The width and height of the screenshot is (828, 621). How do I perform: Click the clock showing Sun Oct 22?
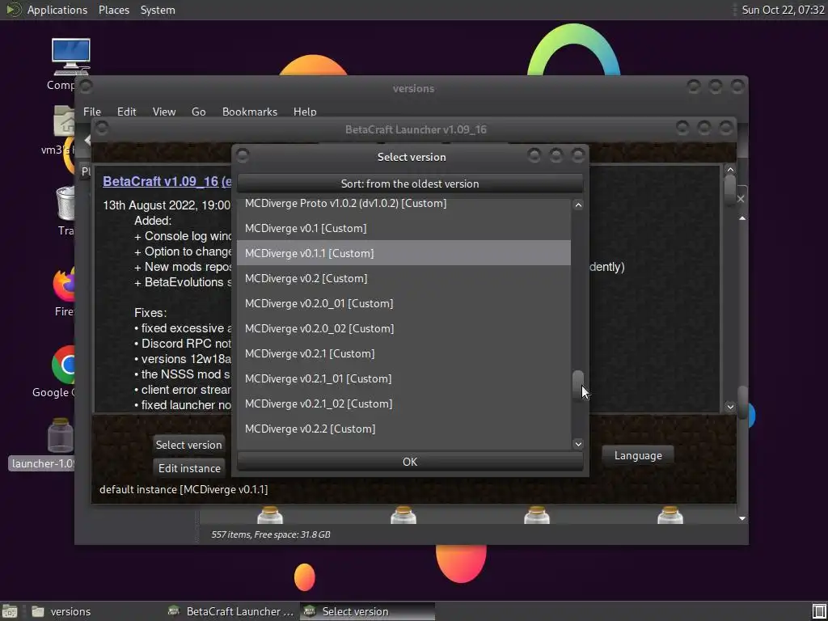pyautogui.click(x=783, y=10)
